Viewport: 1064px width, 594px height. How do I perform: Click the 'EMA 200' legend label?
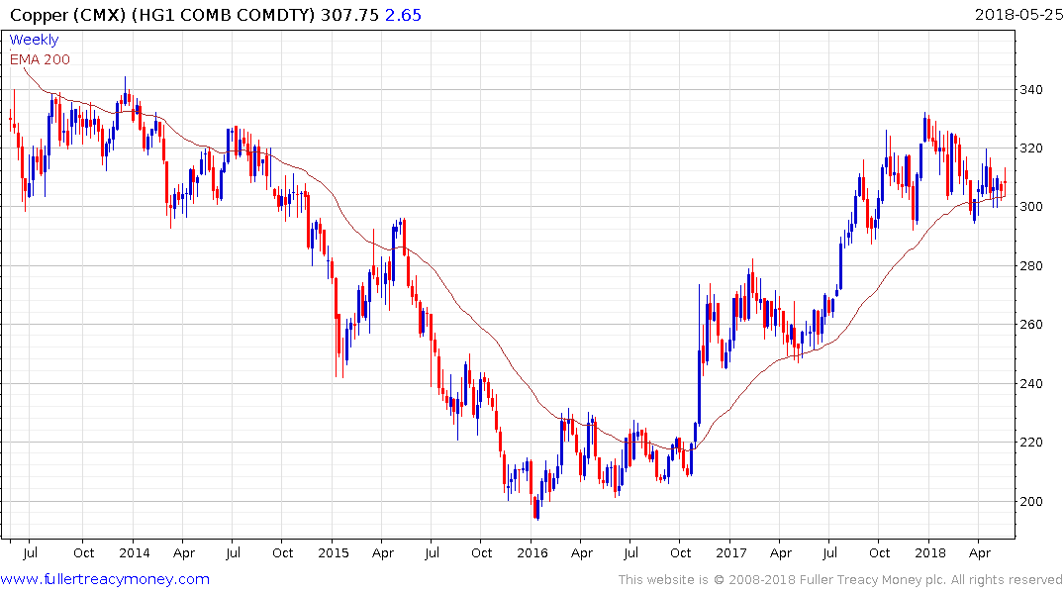[40, 59]
